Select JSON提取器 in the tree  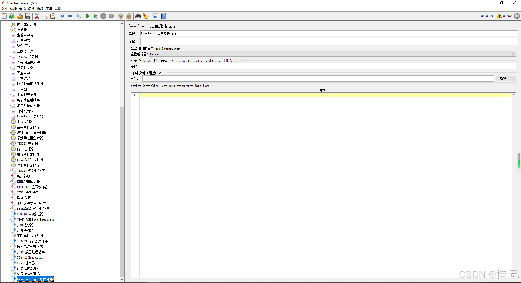click(25, 225)
